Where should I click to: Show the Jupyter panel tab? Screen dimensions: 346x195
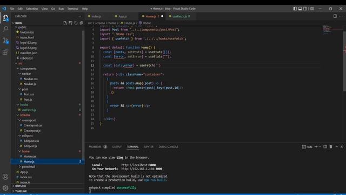[149, 147]
